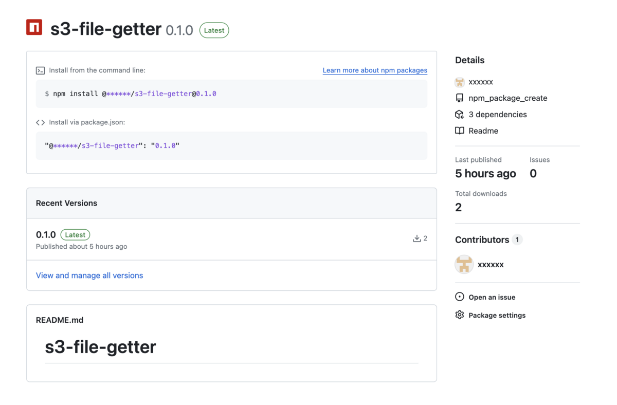Click the Package settings gear icon
Viewport: 617px width, 405px height.
(x=460, y=315)
